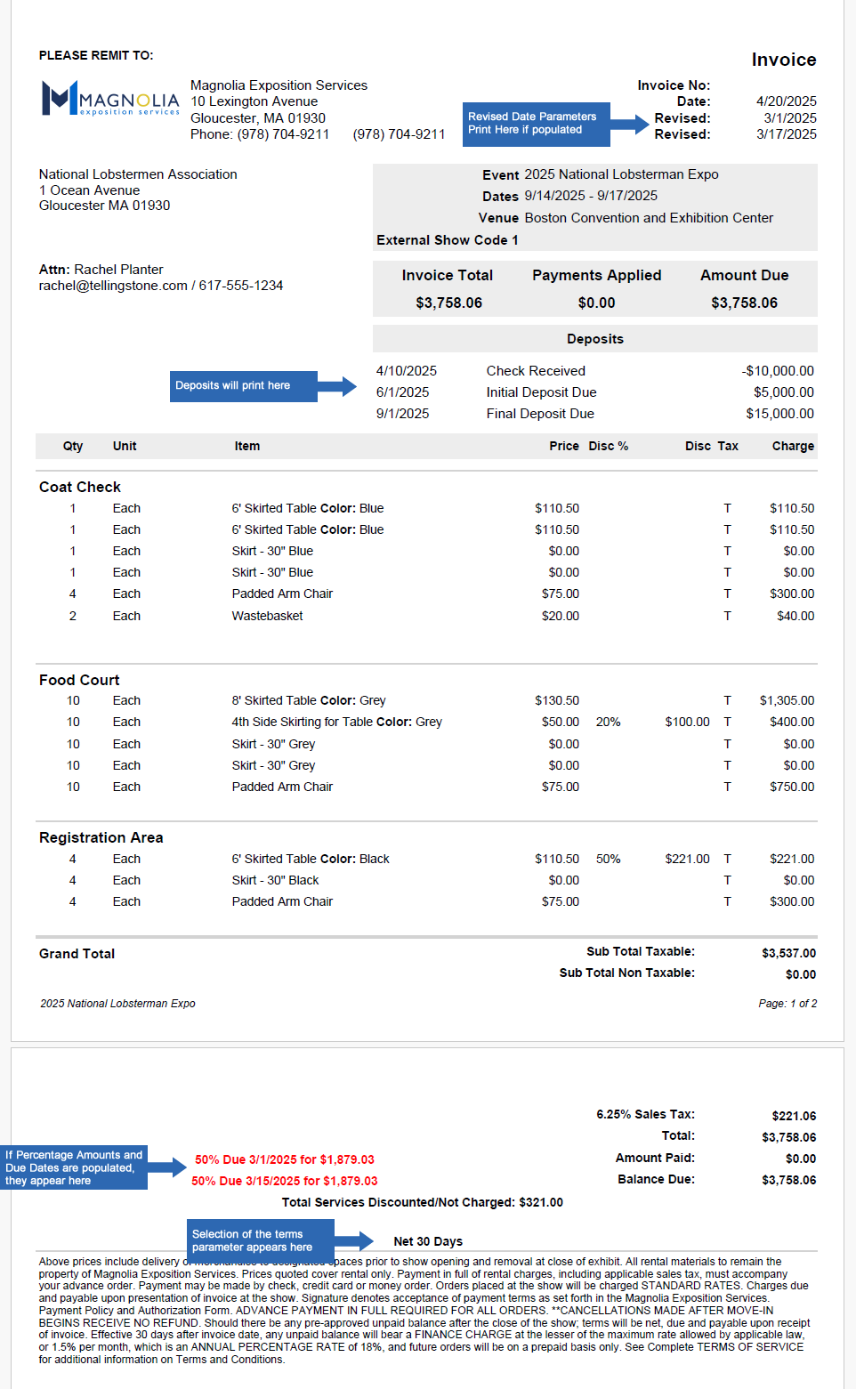Image resolution: width=856 pixels, height=1389 pixels.
Task: Click the Amount Due value $3,758.06 in the summary box
Action: coord(744,303)
